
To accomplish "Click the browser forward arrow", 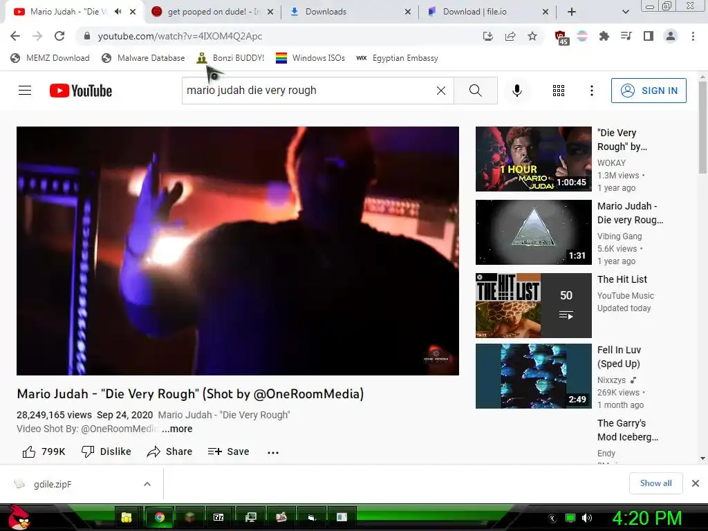I will coord(37,36).
